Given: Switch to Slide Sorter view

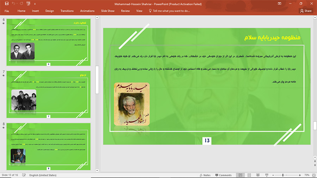Looking at the screenshot, I should pyautogui.click(x=249, y=175).
